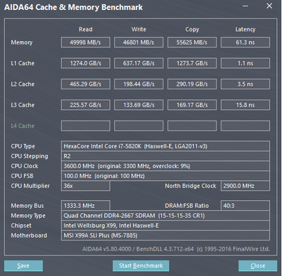Save the benchmark results
The image size is (284, 276).
coord(23,265)
